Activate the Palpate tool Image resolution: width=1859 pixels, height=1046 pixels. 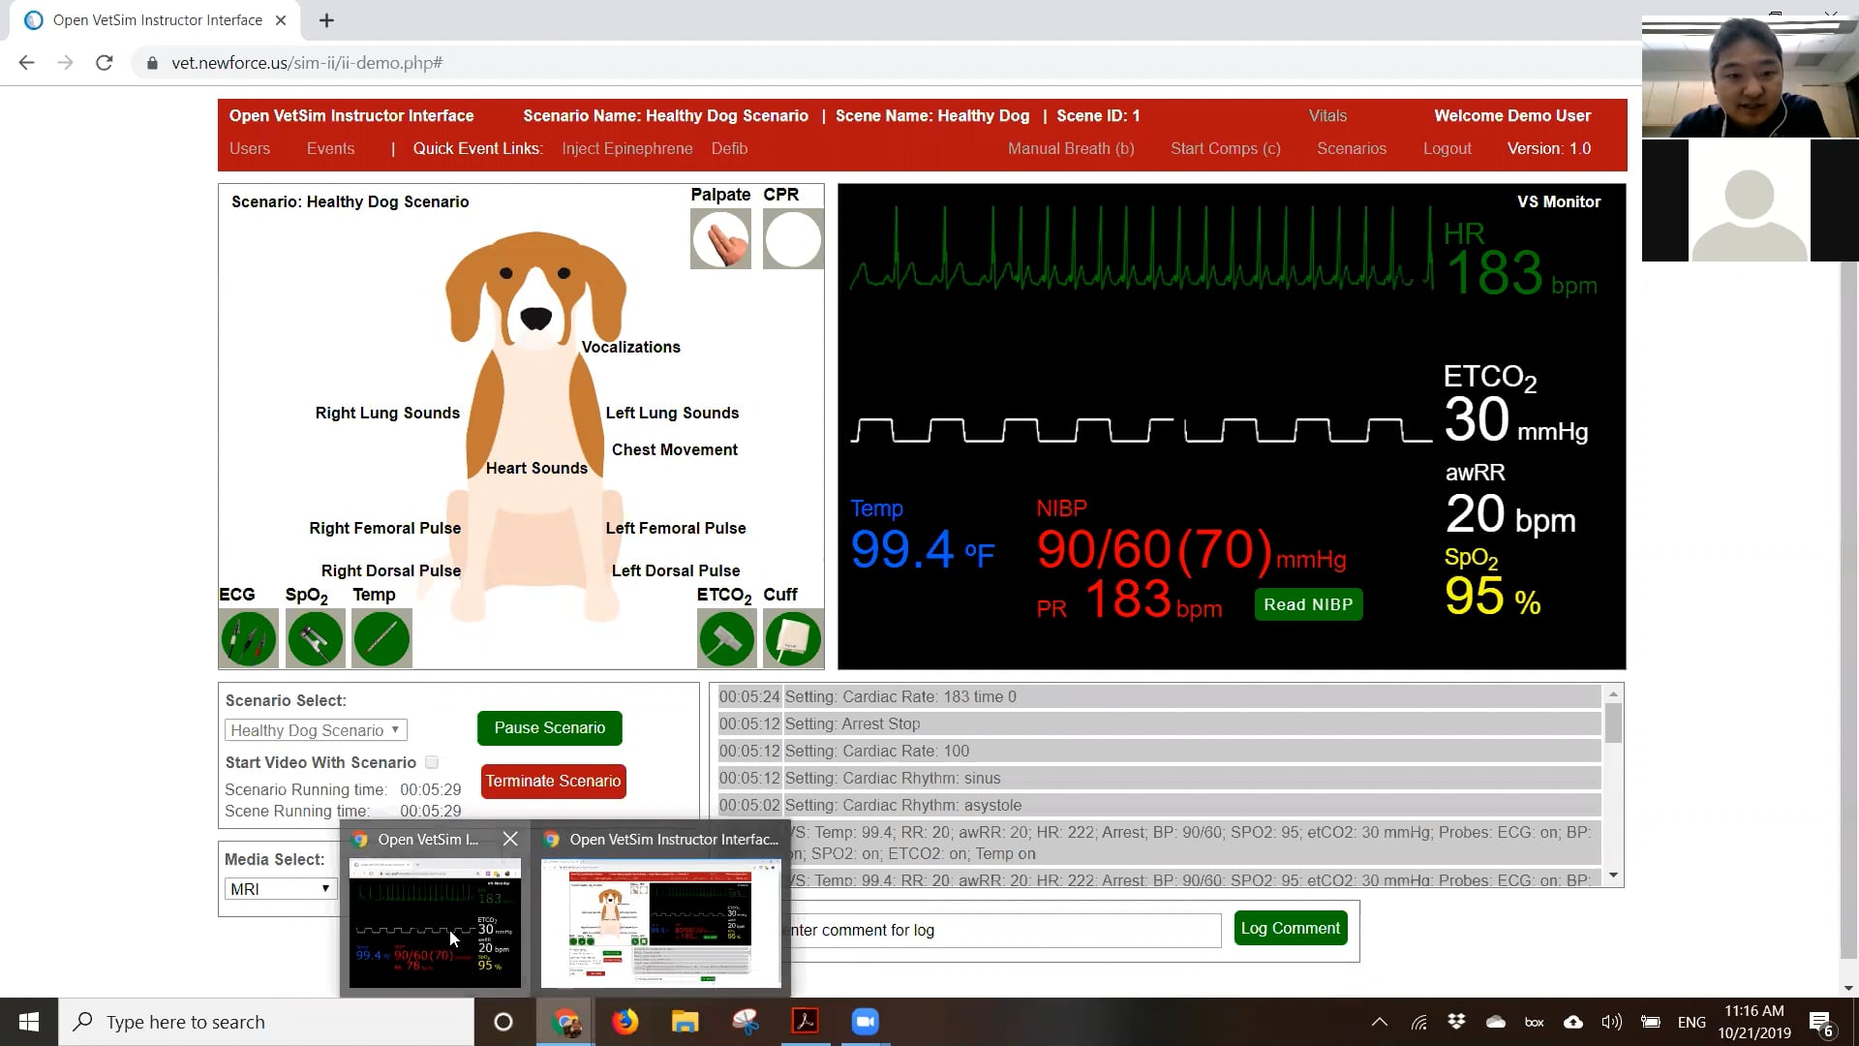click(x=720, y=238)
